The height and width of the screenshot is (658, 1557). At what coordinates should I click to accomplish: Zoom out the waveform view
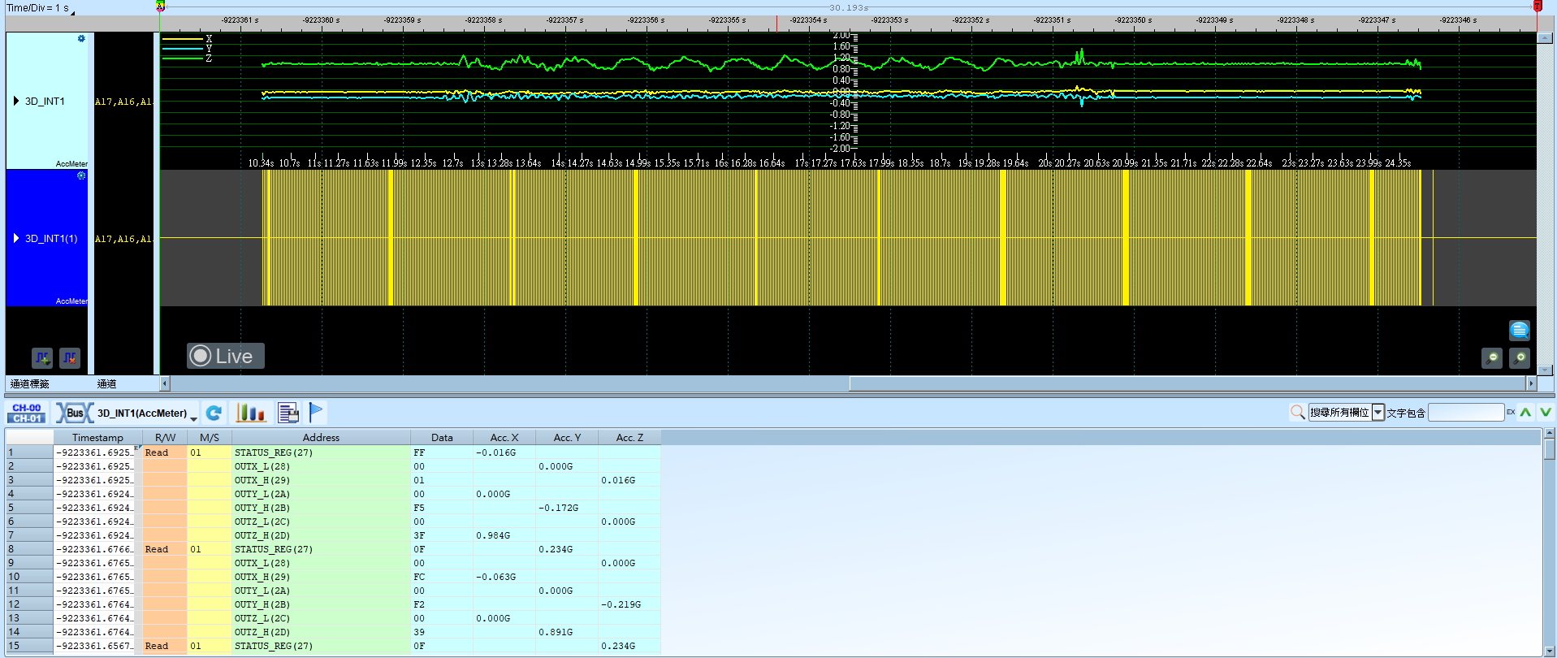tap(1492, 357)
